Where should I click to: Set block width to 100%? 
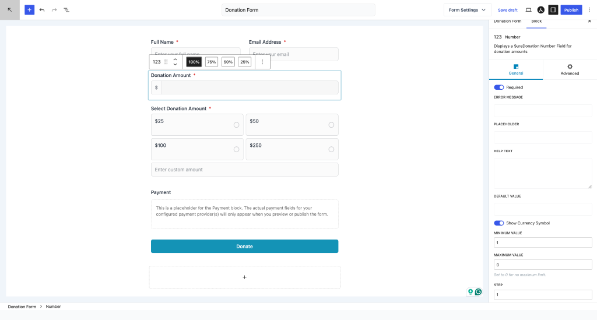point(194,62)
